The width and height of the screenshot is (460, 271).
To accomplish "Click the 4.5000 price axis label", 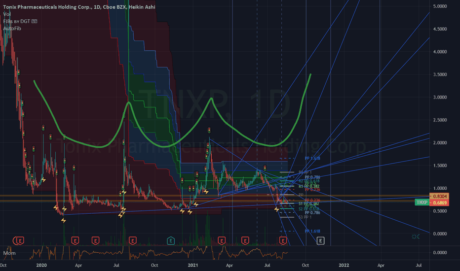I will [x=440, y=29].
